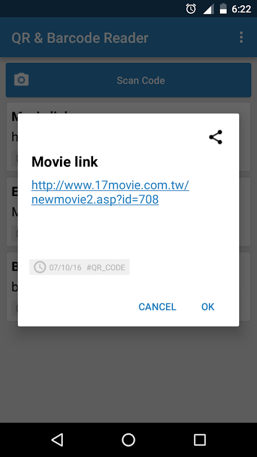
Task: Tap the Android back navigation button
Action: pyautogui.click(x=57, y=439)
